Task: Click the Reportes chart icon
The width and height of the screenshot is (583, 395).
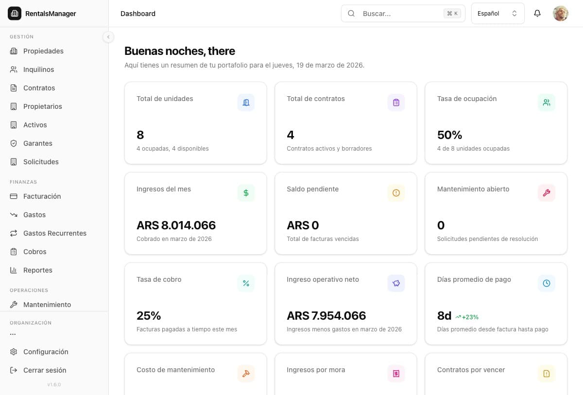Action: pos(13,270)
